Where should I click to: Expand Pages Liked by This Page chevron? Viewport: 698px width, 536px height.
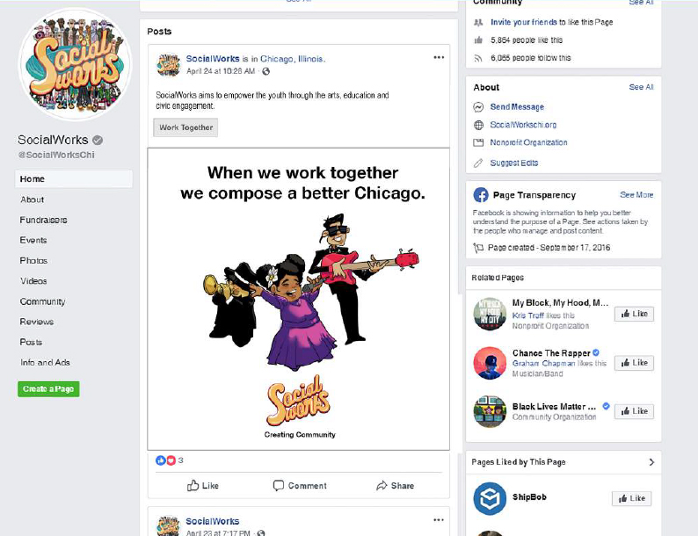(x=651, y=462)
